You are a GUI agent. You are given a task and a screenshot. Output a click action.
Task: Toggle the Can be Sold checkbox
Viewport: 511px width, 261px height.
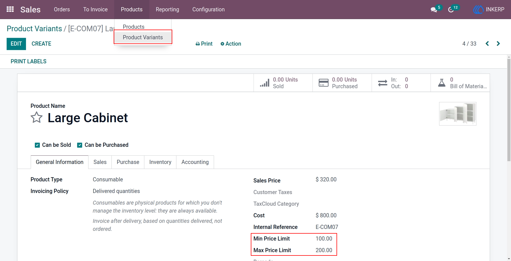coord(37,145)
